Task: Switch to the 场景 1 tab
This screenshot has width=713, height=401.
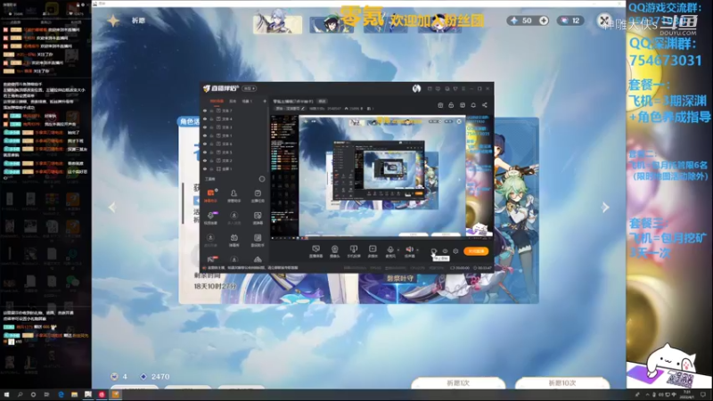Action: [x=247, y=101]
